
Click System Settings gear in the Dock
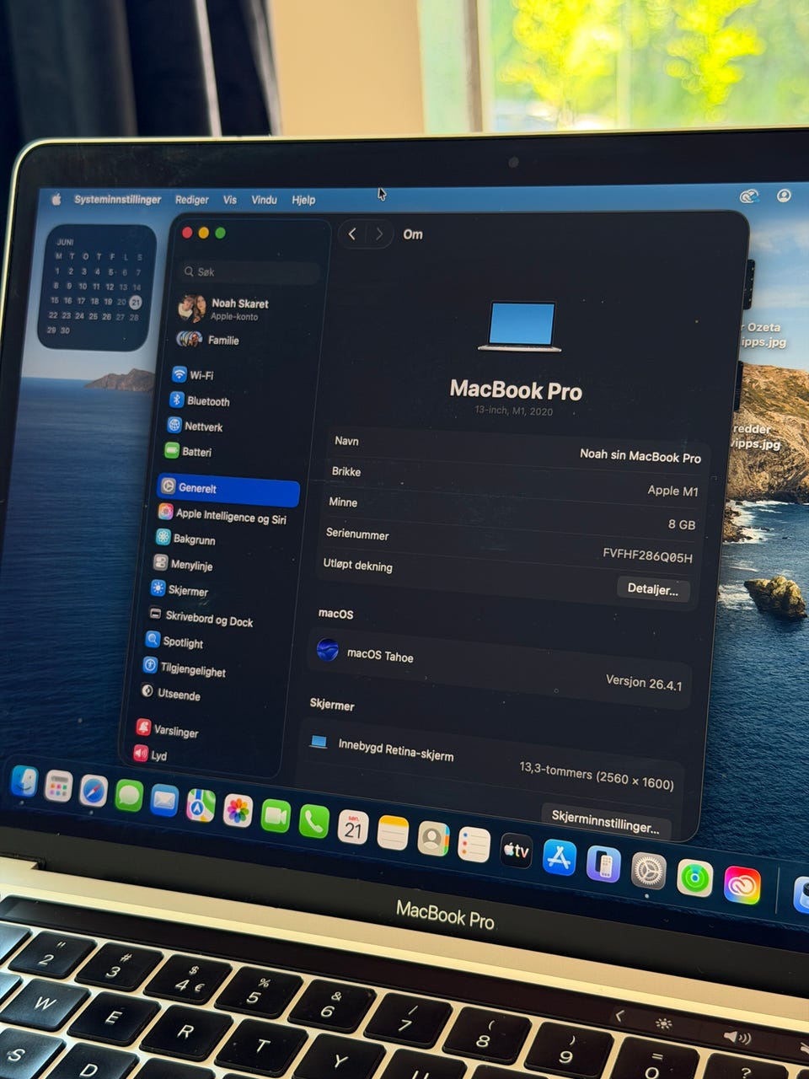click(x=649, y=871)
